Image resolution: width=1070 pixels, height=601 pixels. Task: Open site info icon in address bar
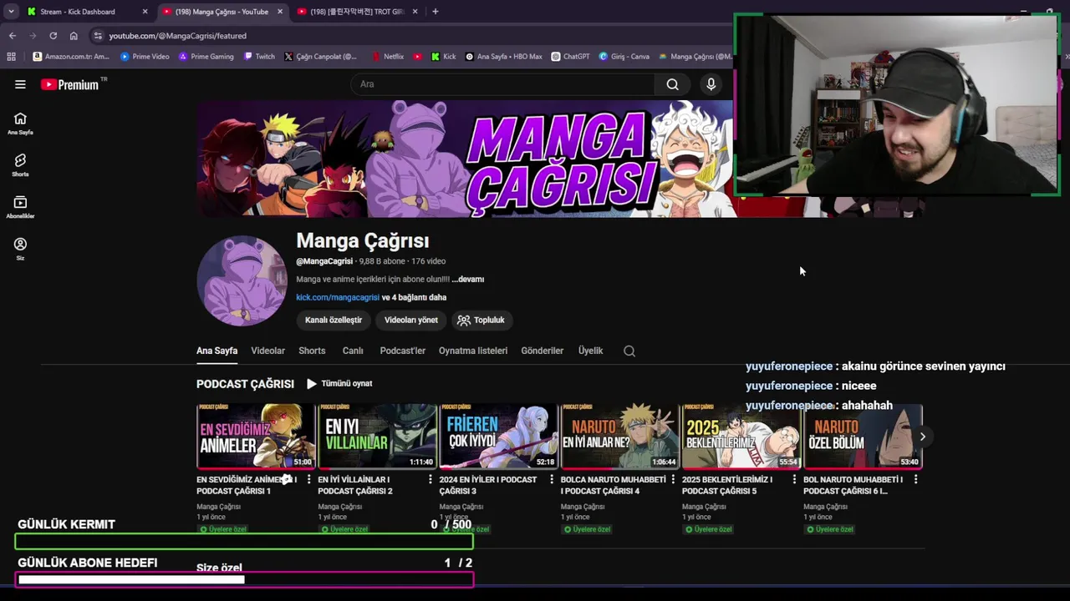[x=98, y=36]
